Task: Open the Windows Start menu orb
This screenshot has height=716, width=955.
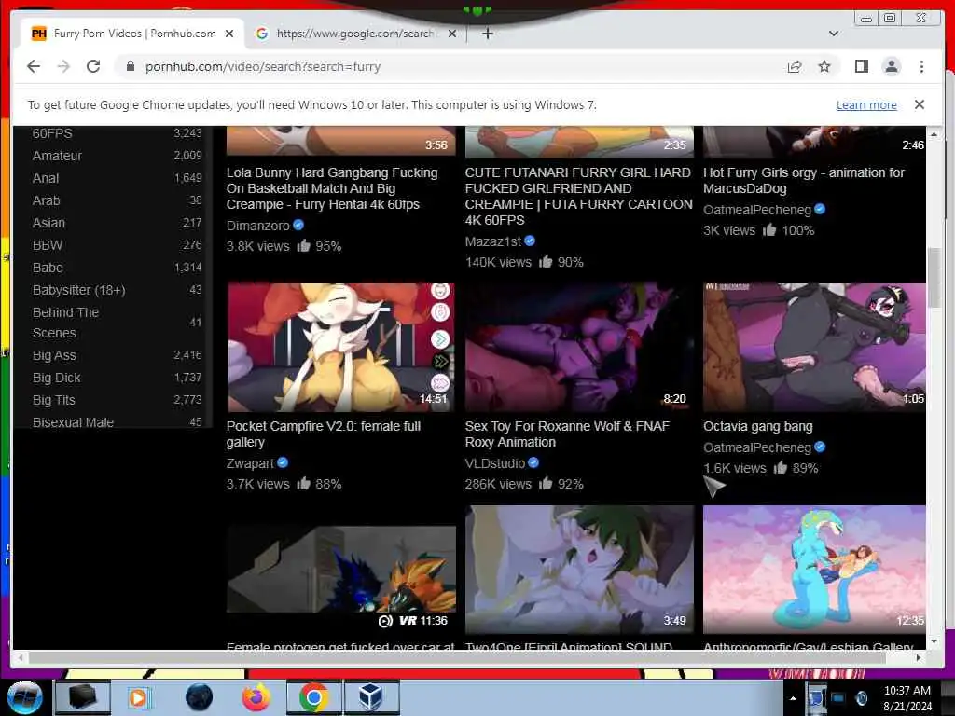Action: [x=25, y=697]
